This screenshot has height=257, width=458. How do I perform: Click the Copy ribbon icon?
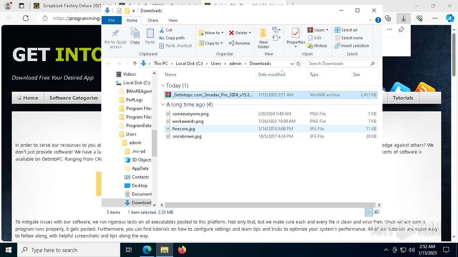point(135,36)
